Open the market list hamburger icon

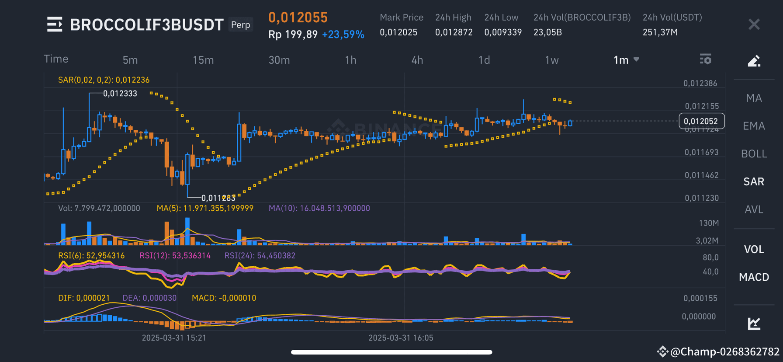click(55, 24)
